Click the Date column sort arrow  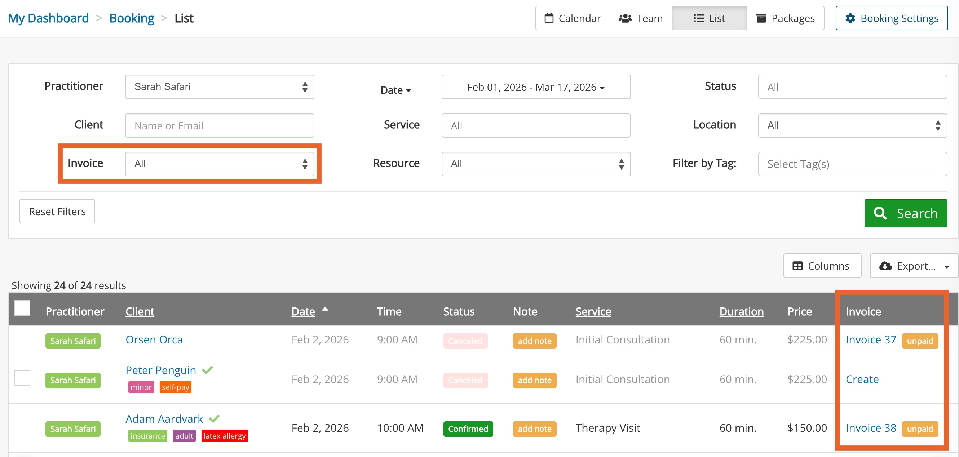[325, 309]
